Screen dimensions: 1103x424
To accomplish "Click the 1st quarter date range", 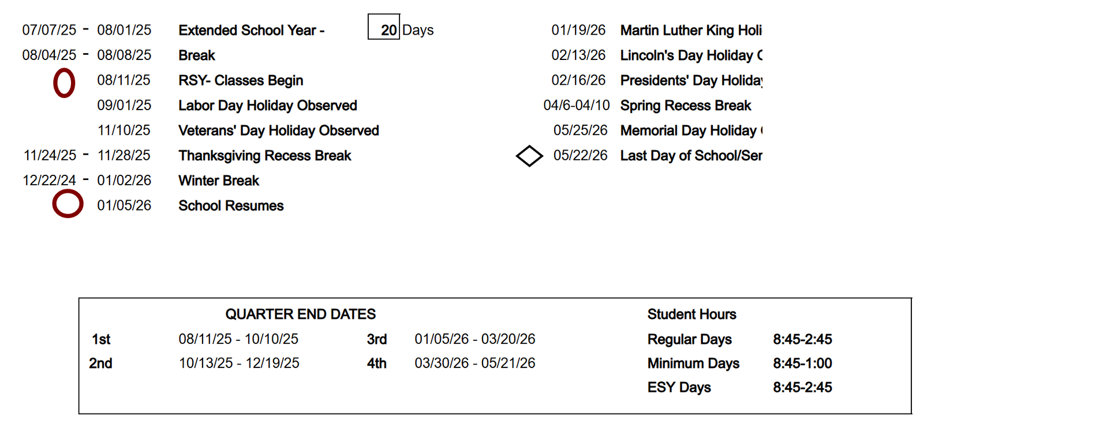I will point(238,339).
